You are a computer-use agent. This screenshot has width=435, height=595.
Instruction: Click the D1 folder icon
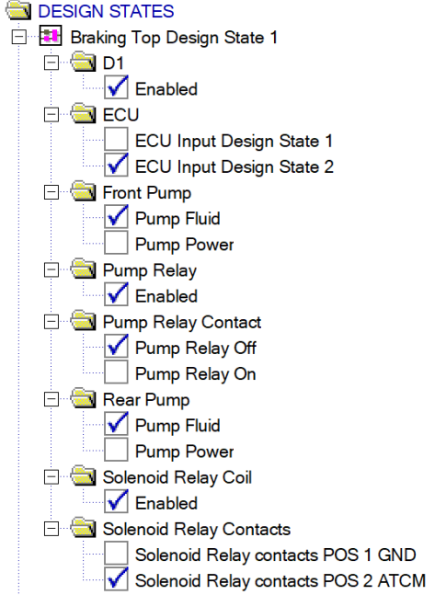pos(83,62)
